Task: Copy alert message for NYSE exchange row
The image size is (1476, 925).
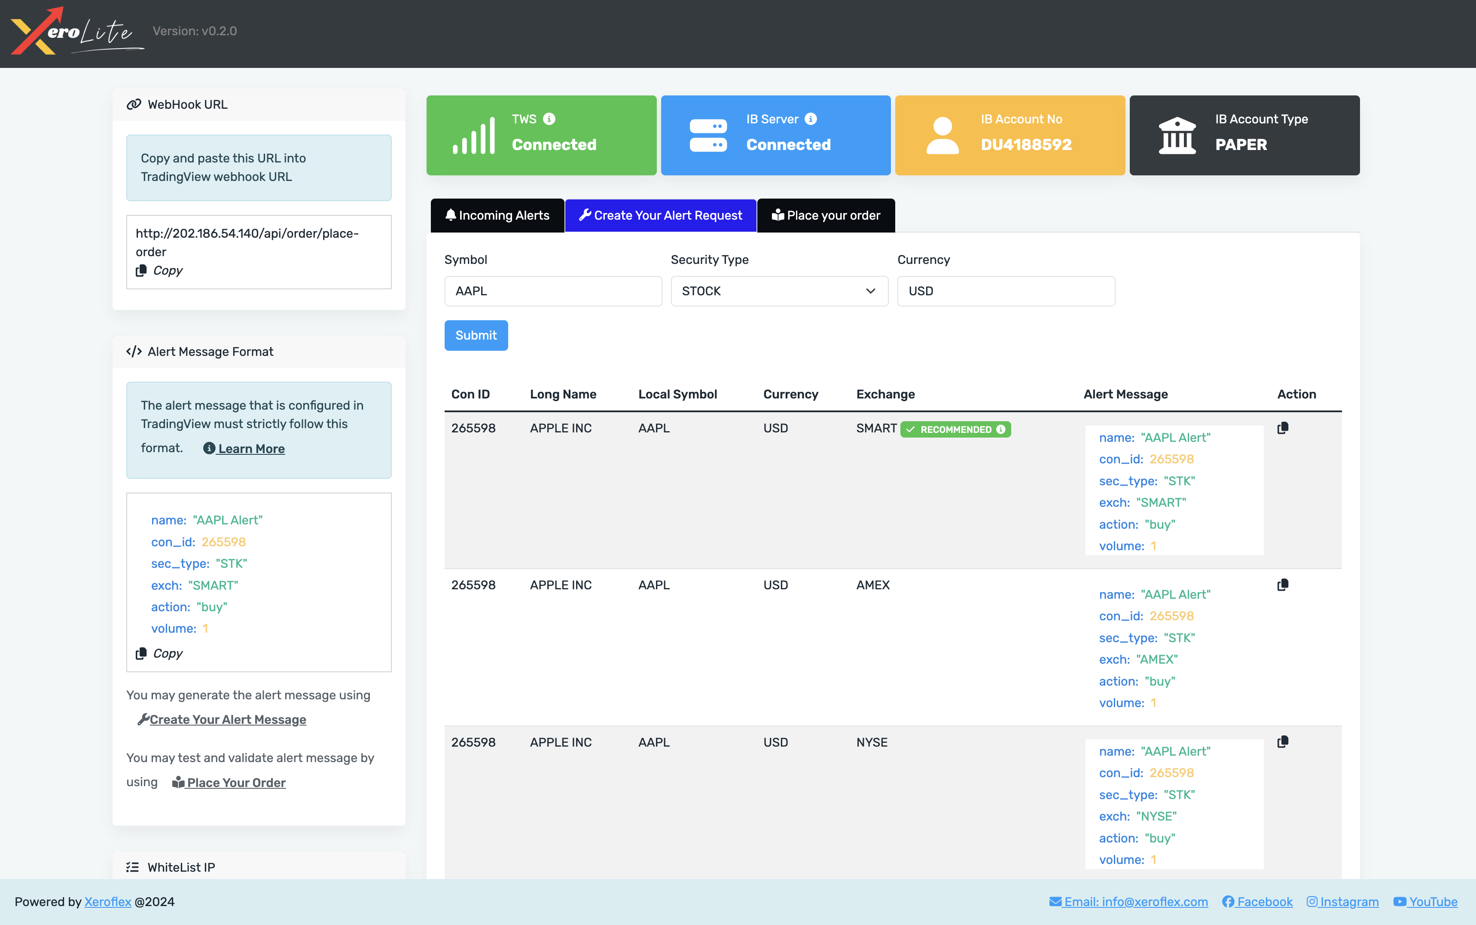Action: [x=1283, y=741]
